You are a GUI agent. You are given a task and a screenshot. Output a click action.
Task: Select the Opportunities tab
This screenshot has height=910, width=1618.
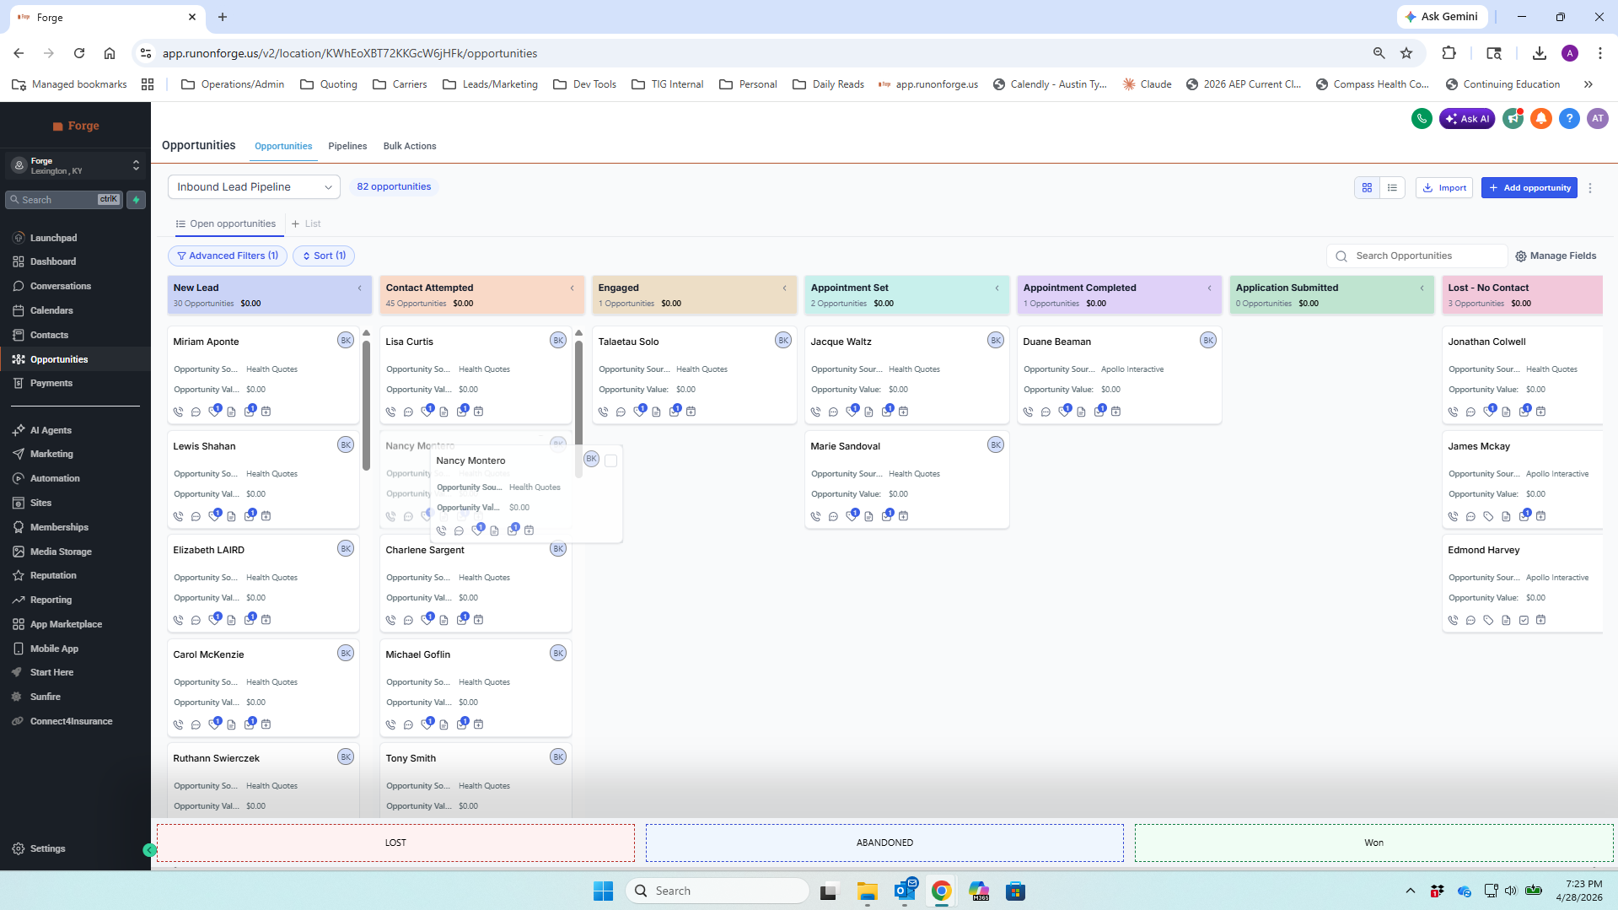coord(283,146)
